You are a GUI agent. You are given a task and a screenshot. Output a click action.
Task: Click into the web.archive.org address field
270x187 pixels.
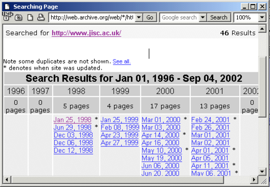coord(92,18)
